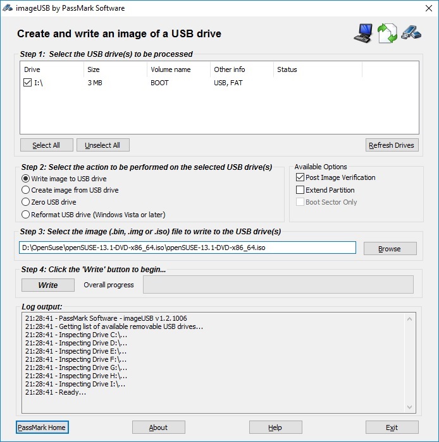439x442 pixels.
Task: Toggle the I:\ drive checkbox
Action: [27, 83]
